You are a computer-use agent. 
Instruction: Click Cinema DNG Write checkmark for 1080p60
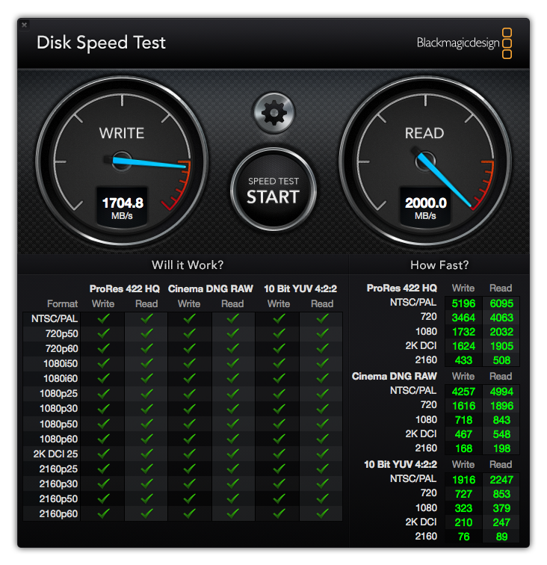click(x=190, y=439)
